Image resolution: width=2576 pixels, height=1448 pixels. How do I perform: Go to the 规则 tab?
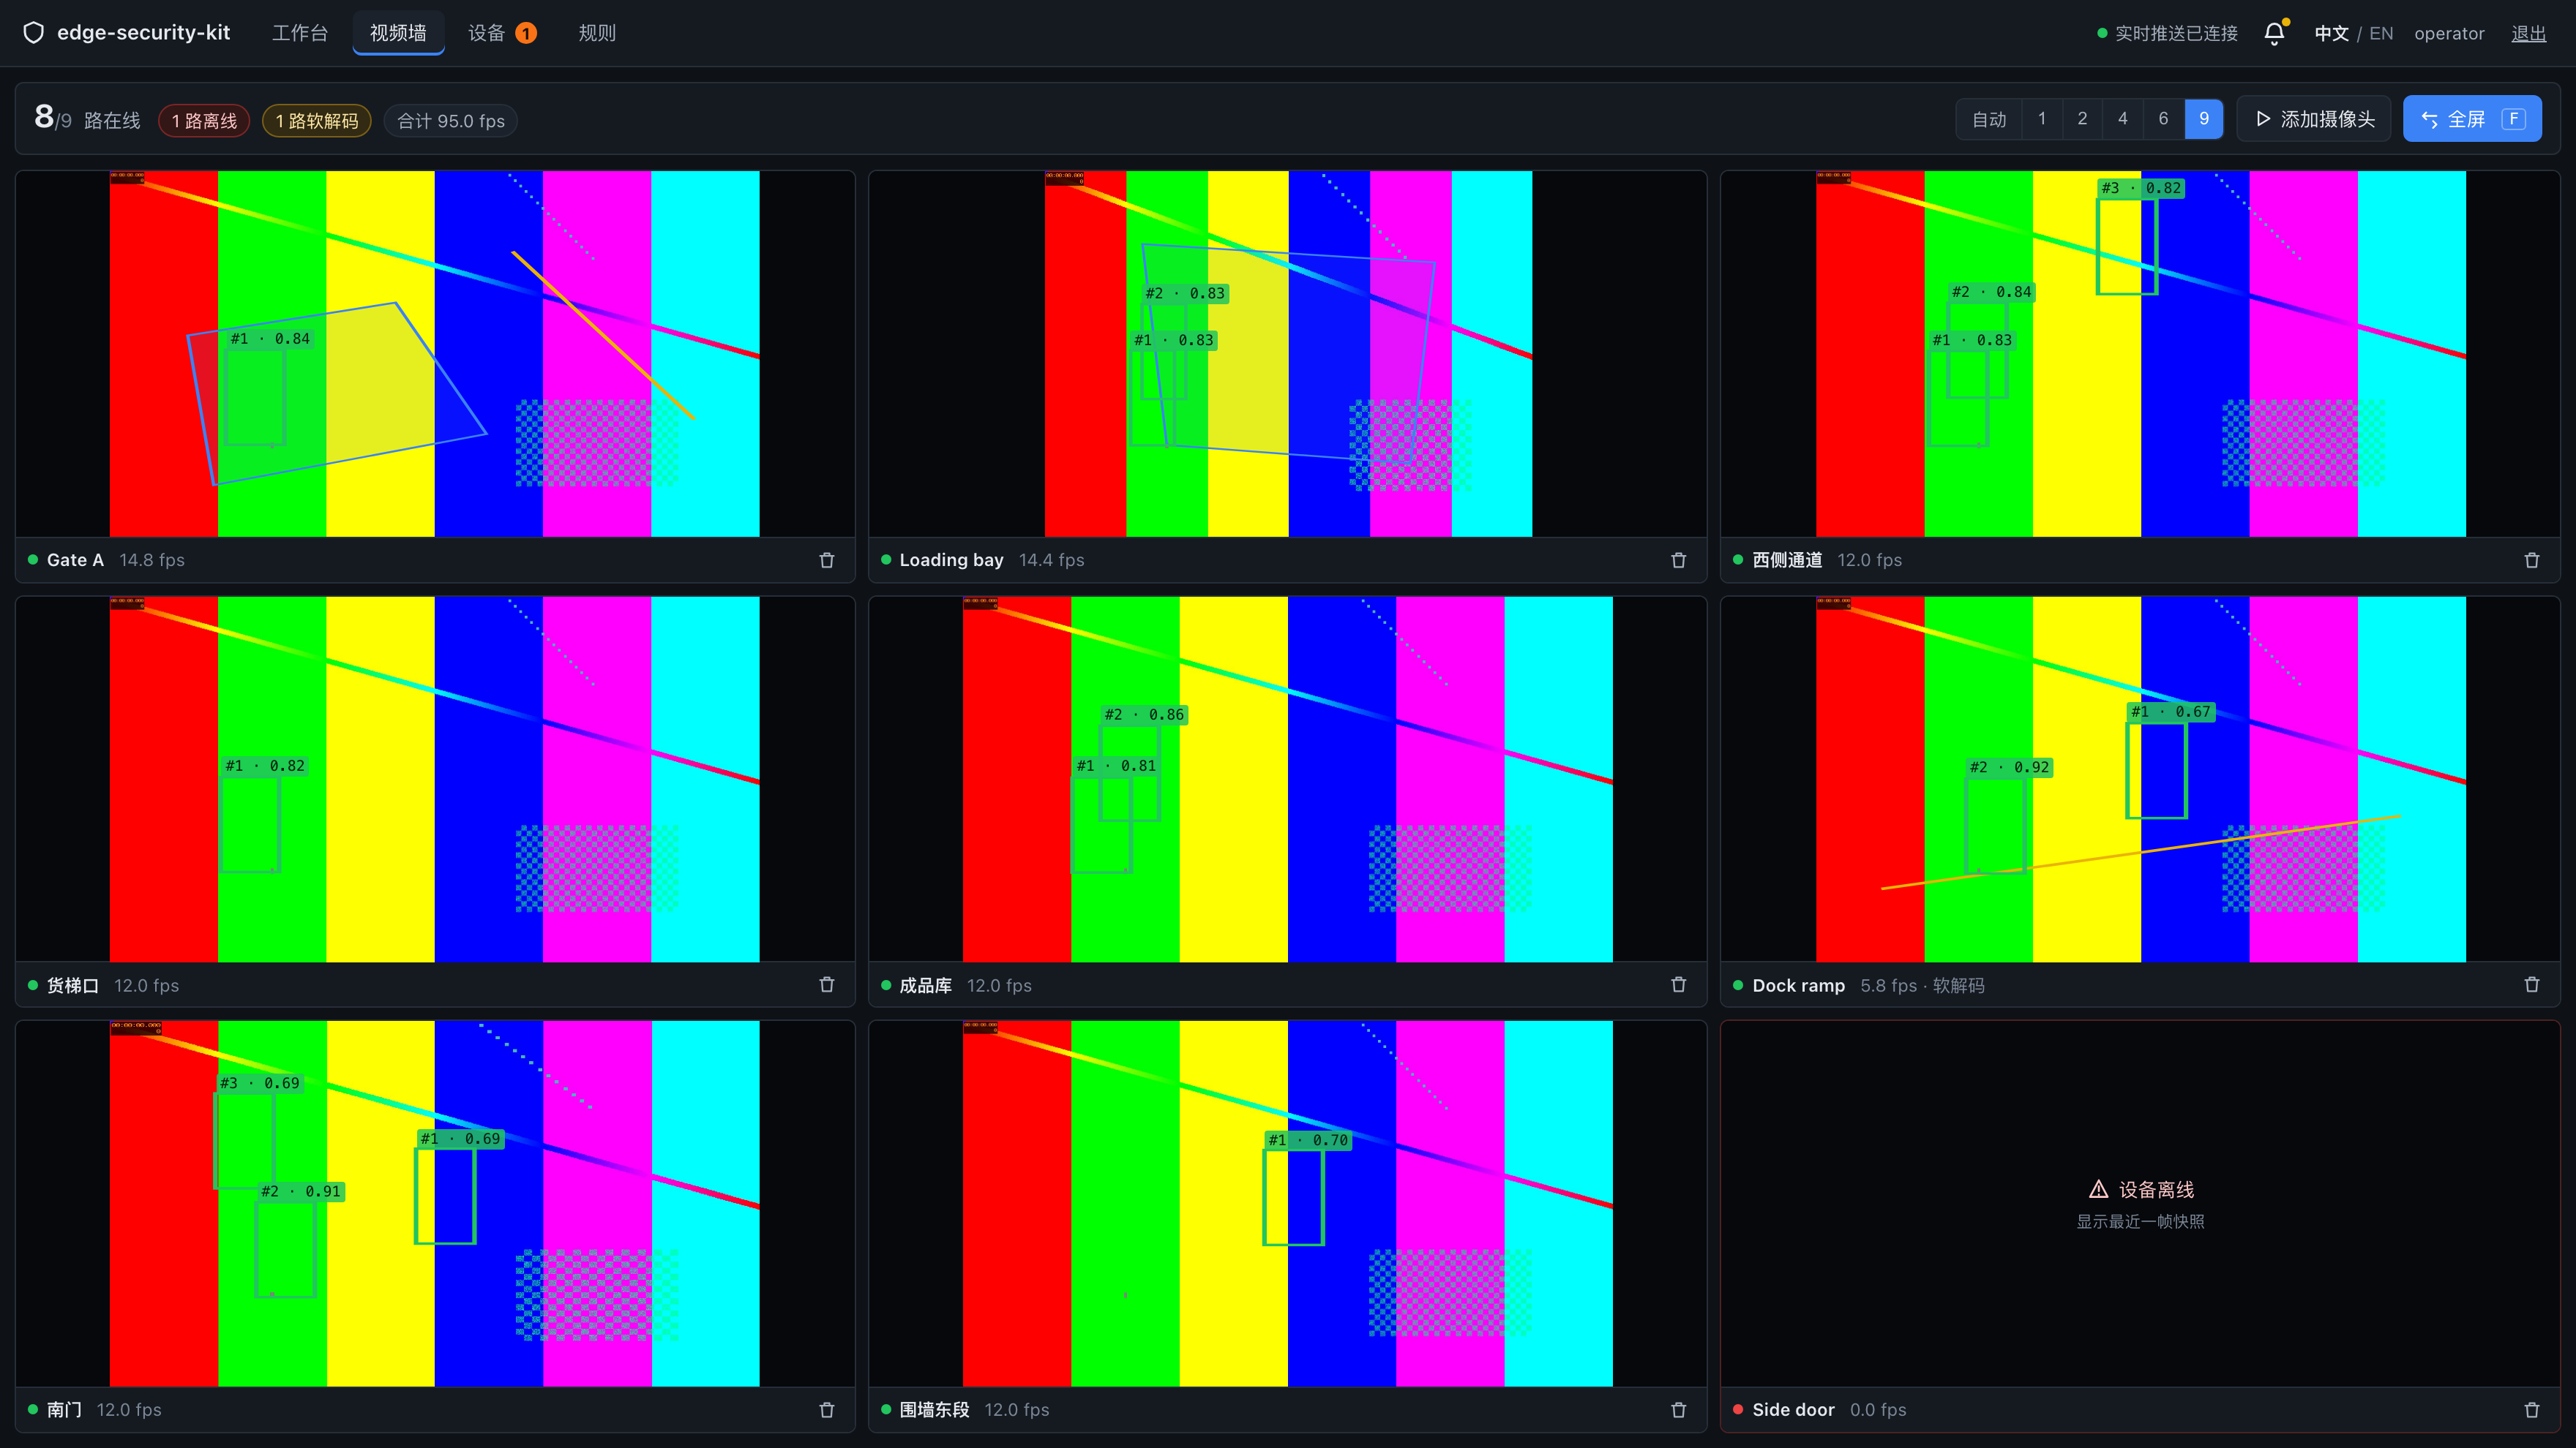pos(597,33)
